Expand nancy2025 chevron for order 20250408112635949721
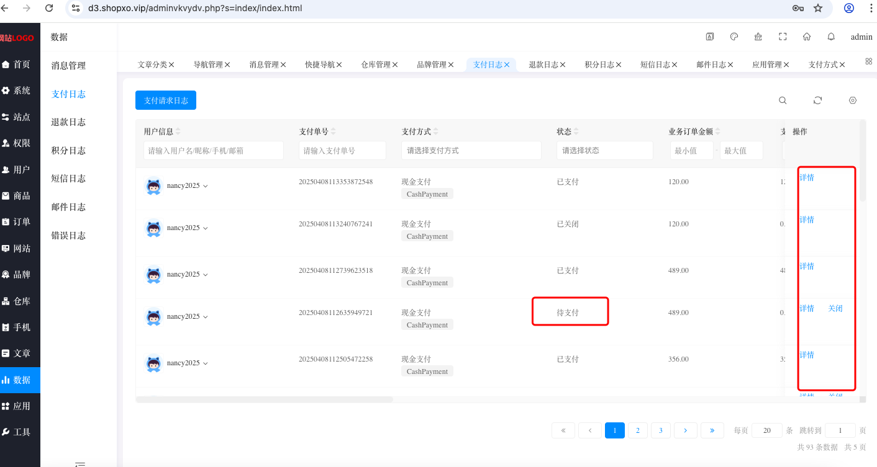 pyautogui.click(x=206, y=317)
